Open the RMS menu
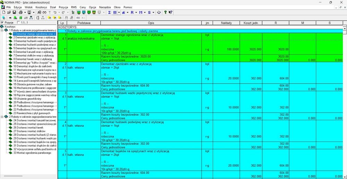Screen dimensions: 347x179 [x=74, y=7]
